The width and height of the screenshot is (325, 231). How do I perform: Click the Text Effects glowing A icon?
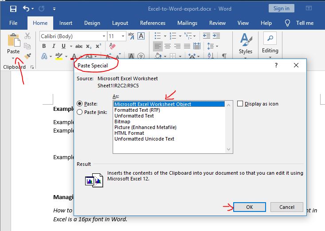44,56
